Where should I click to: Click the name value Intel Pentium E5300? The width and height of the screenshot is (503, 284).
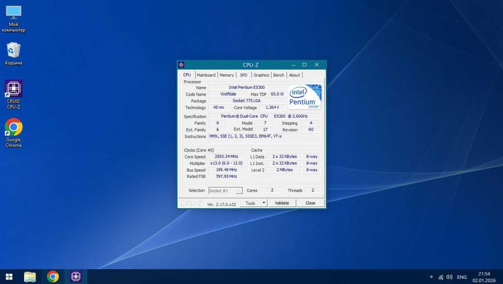pos(246,87)
